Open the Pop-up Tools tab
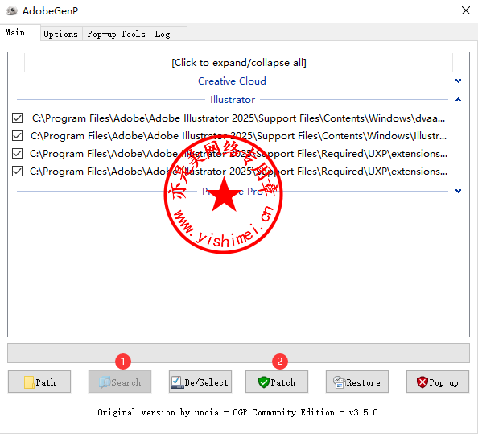The width and height of the screenshot is (478, 434). pos(116,34)
